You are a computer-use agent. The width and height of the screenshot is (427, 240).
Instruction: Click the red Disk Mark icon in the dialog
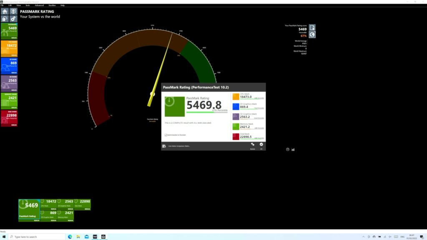(x=236, y=136)
